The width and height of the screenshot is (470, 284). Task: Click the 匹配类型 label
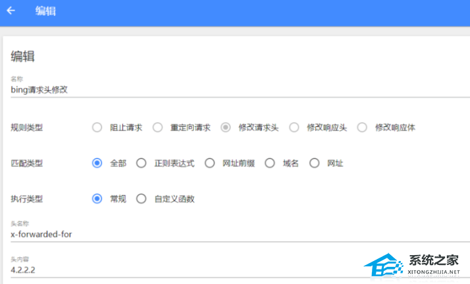pyautogui.click(x=27, y=163)
